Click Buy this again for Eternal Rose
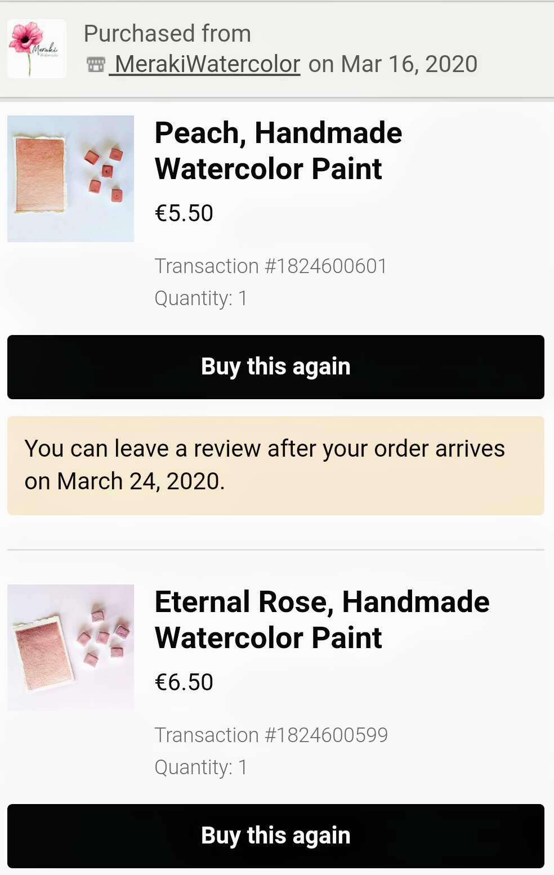The image size is (554, 875). tap(276, 836)
